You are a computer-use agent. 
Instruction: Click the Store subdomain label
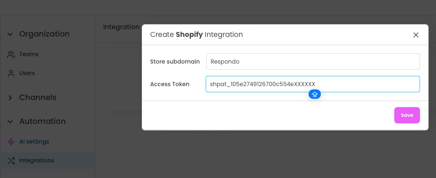pos(175,62)
